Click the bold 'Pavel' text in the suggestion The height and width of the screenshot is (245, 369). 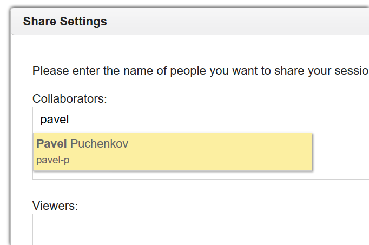coord(51,144)
